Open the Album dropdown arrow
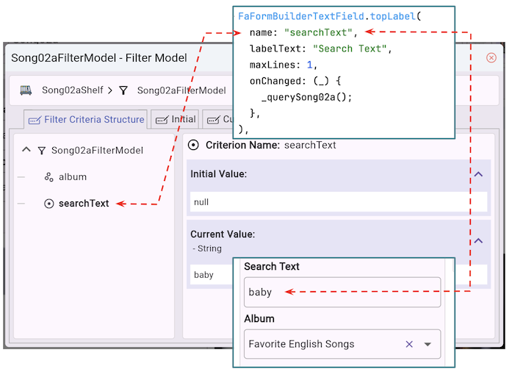 [x=427, y=344]
